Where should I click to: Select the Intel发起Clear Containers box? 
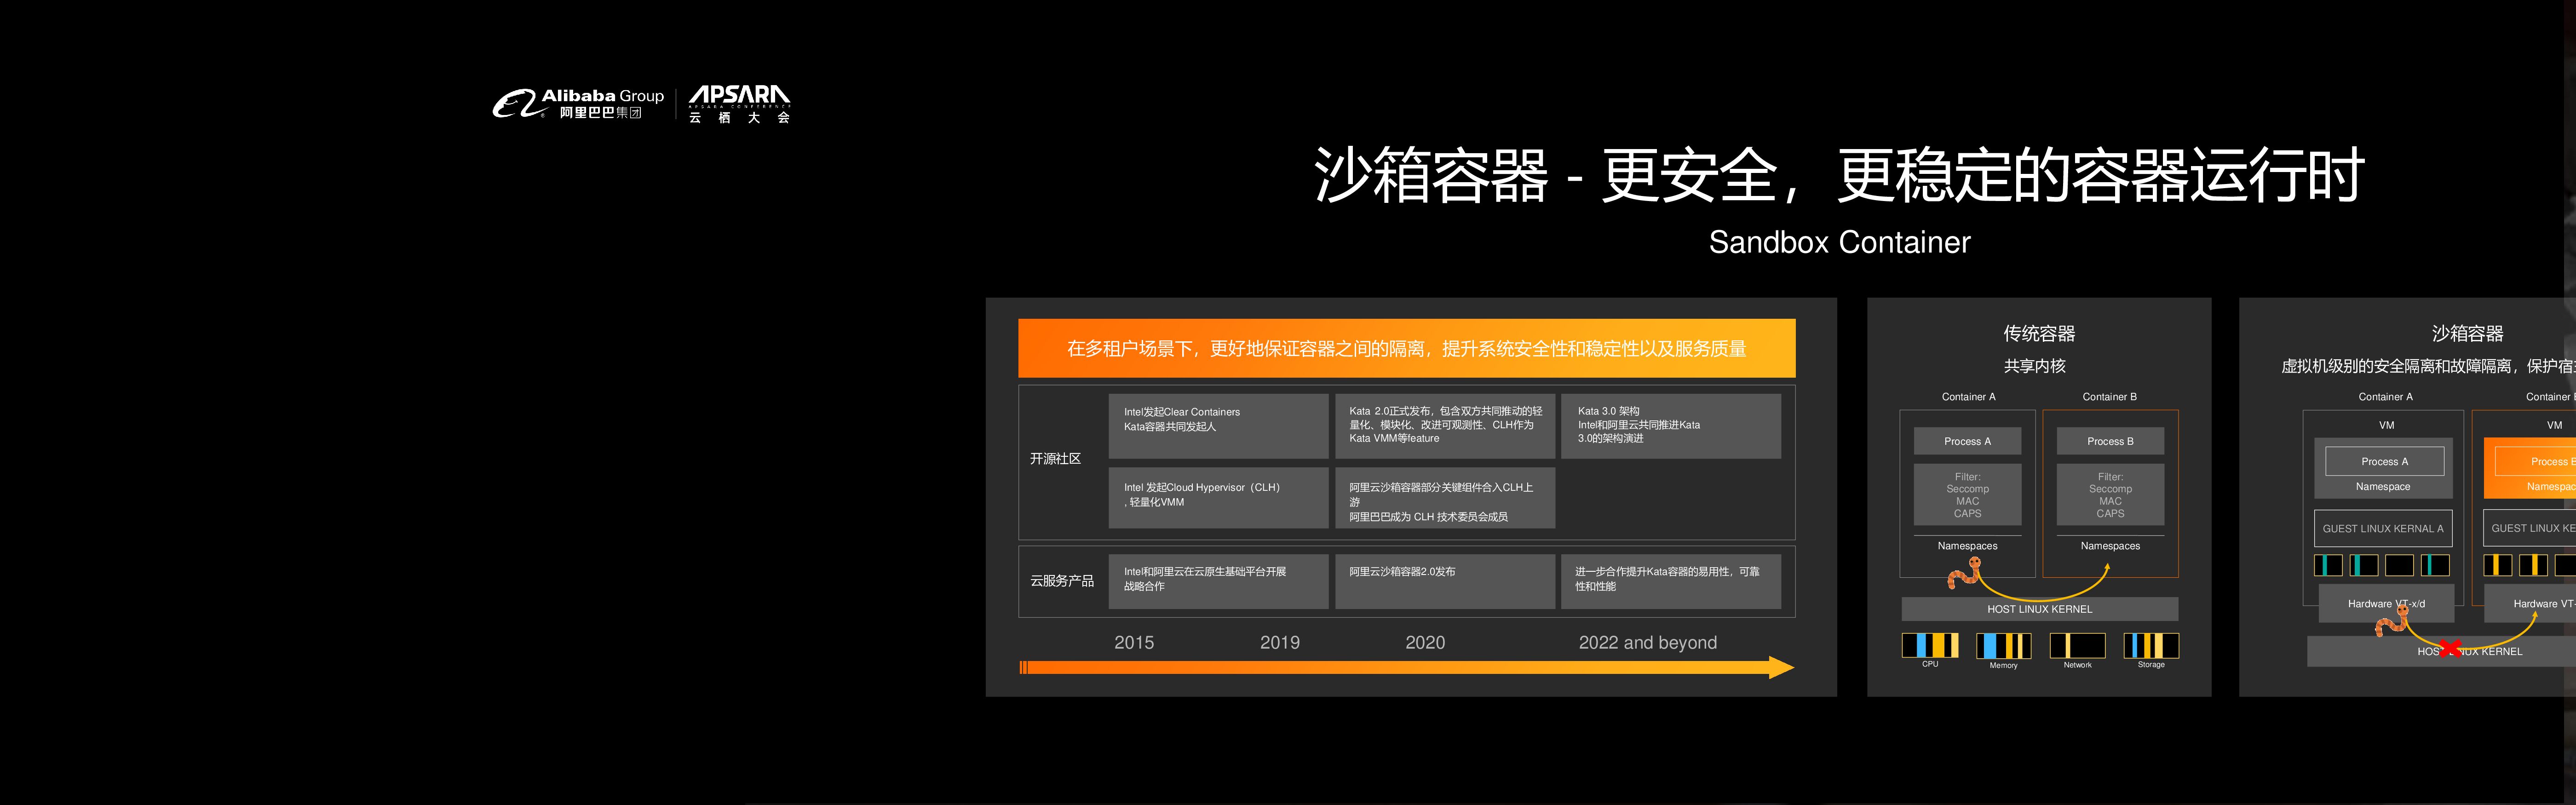click(x=1218, y=426)
